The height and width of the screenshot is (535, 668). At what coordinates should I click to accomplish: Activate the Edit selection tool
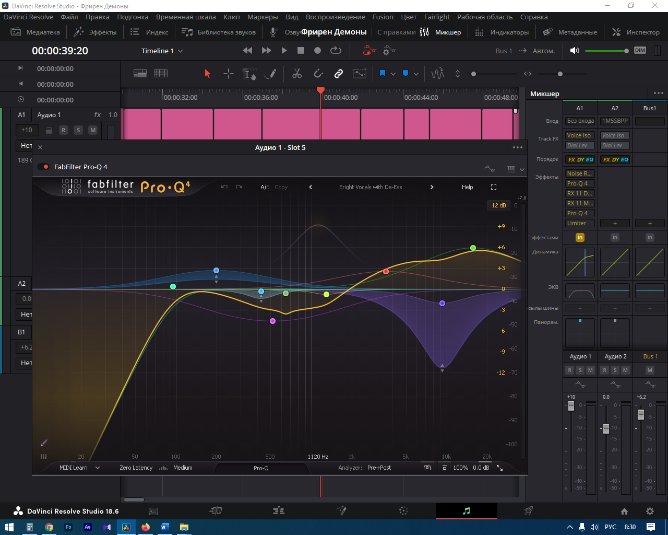click(250, 74)
